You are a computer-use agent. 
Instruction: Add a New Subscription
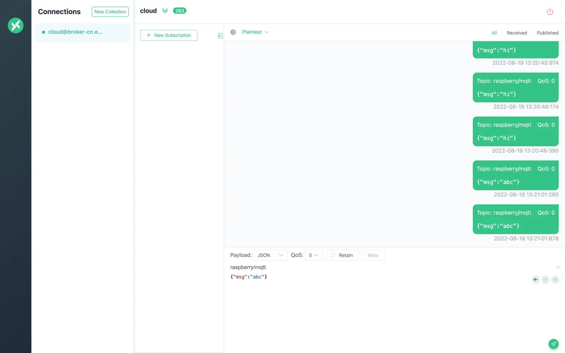(168, 35)
